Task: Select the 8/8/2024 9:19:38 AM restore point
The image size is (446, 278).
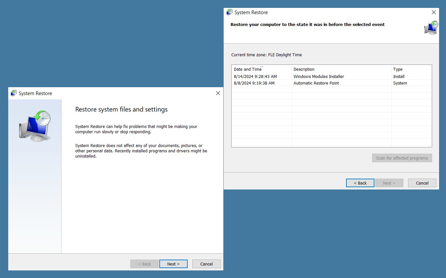Action: pos(332,83)
